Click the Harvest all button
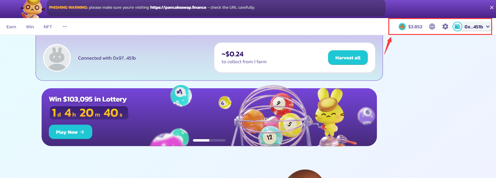 click(348, 58)
